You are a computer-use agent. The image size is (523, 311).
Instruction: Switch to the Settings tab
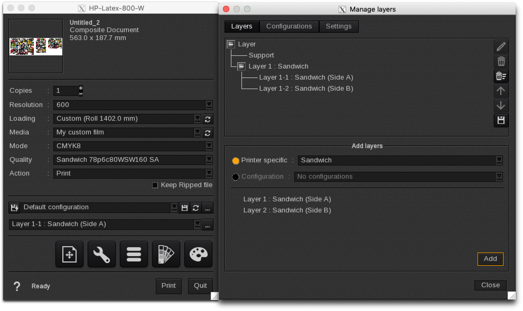[x=339, y=26]
